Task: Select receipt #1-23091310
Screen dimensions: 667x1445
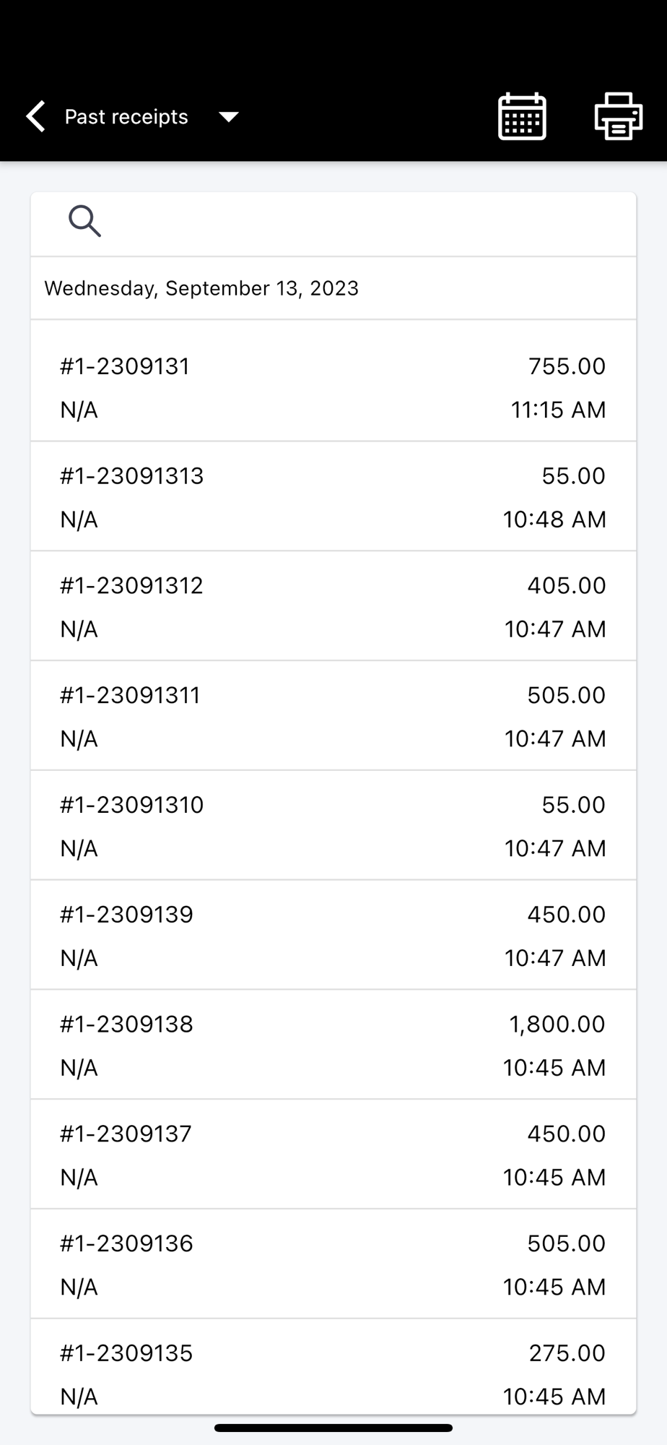Action: click(333, 826)
